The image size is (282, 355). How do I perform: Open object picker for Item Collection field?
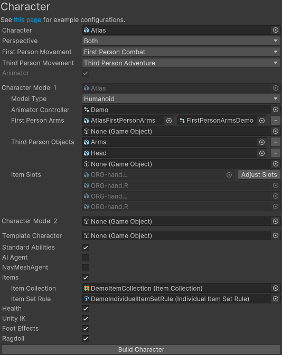pos(276,288)
